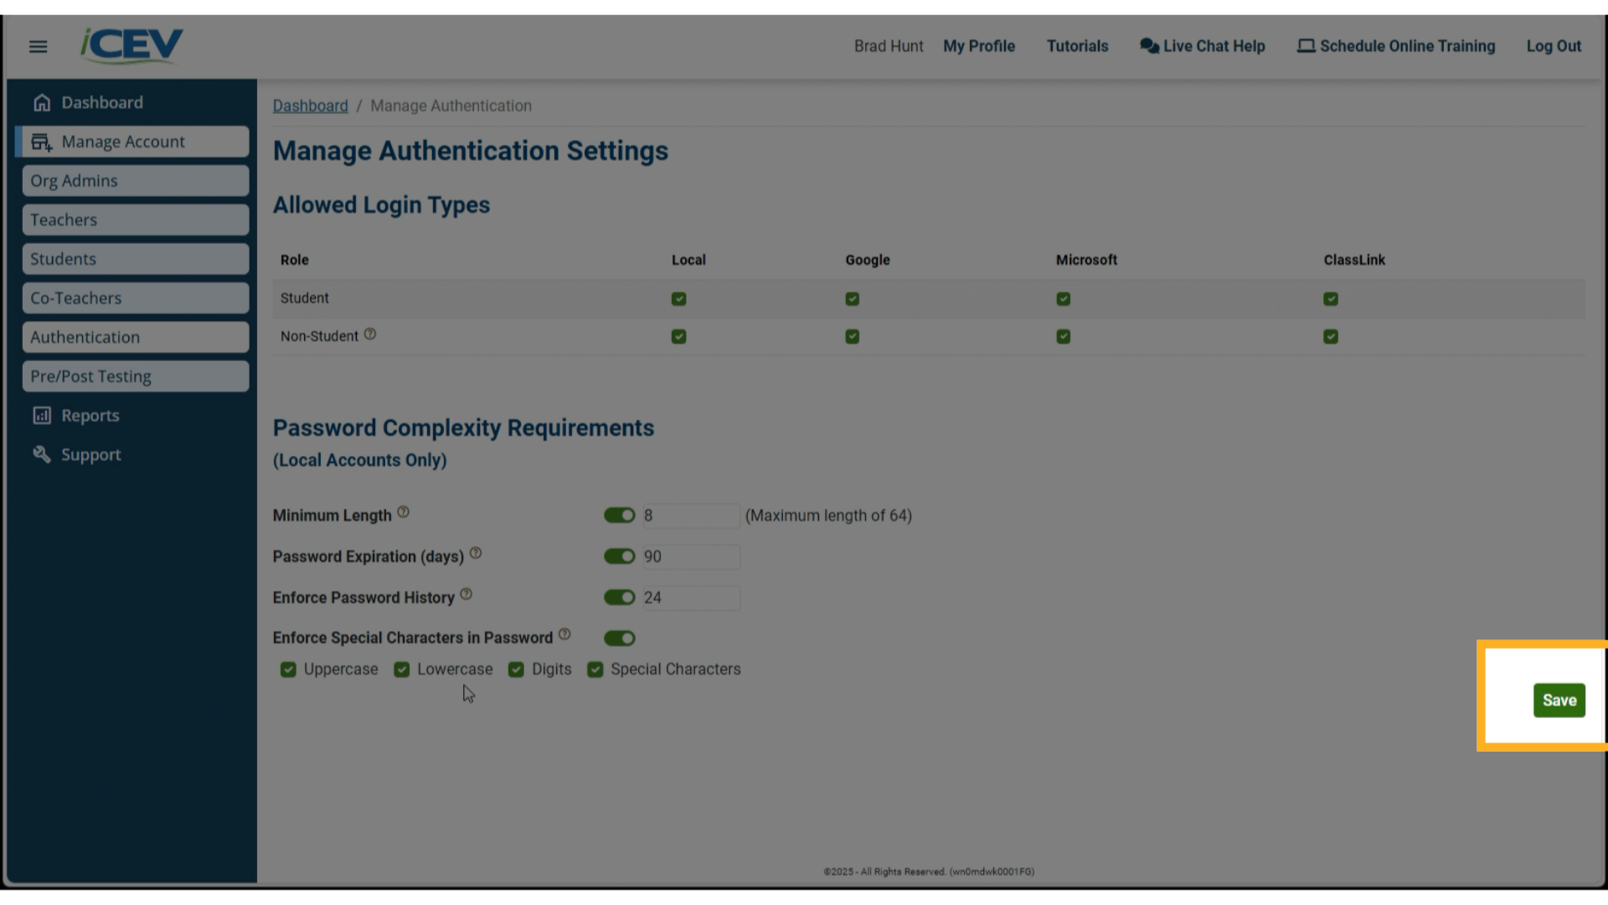Click the Log Out link
Image resolution: width=1608 pixels, height=905 pixels.
tap(1554, 46)
